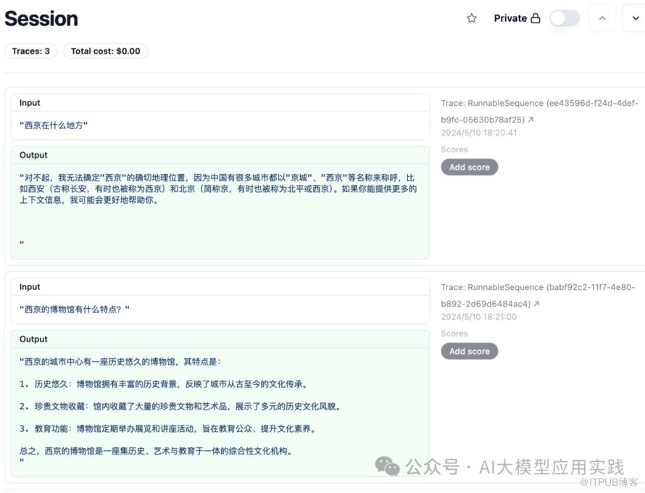
Task: Add score to the 18:20:41 trace
Action: point(469,167)
